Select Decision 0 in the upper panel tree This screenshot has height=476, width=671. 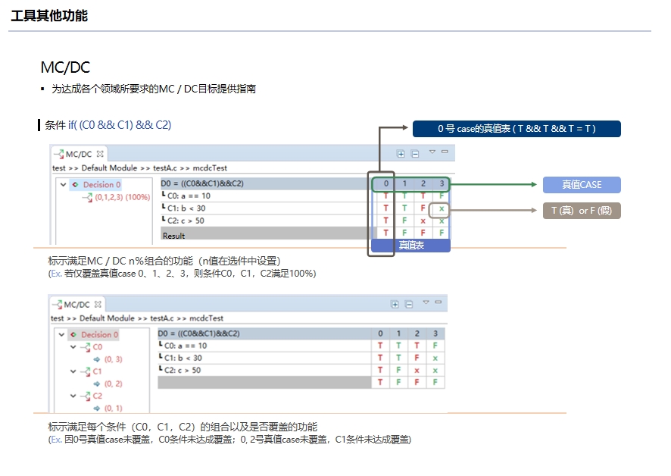click(101, 185)
